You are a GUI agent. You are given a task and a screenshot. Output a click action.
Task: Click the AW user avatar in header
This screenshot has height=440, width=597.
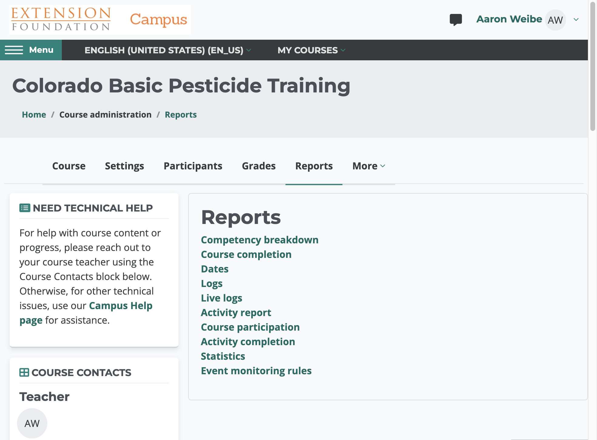pos(555,20)
